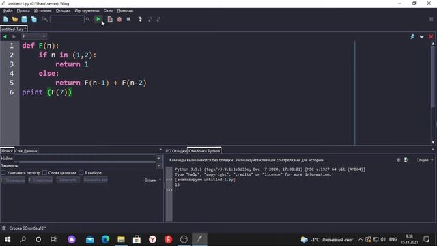Go forward with the right arrow in editor
Screen dimensions: 437x246
coord(14,36)
